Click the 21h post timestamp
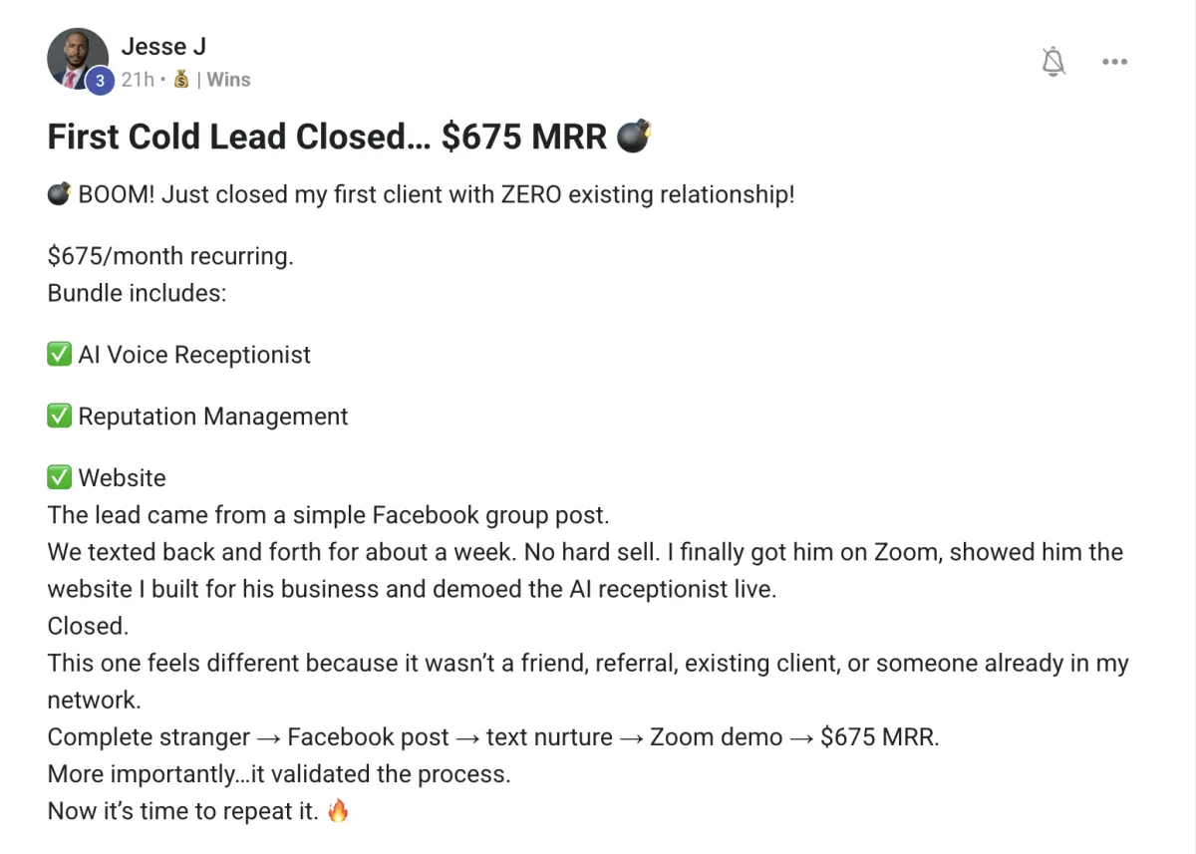Image resolution: width=1196 pixels, height=854 pixels. [138, 80]
